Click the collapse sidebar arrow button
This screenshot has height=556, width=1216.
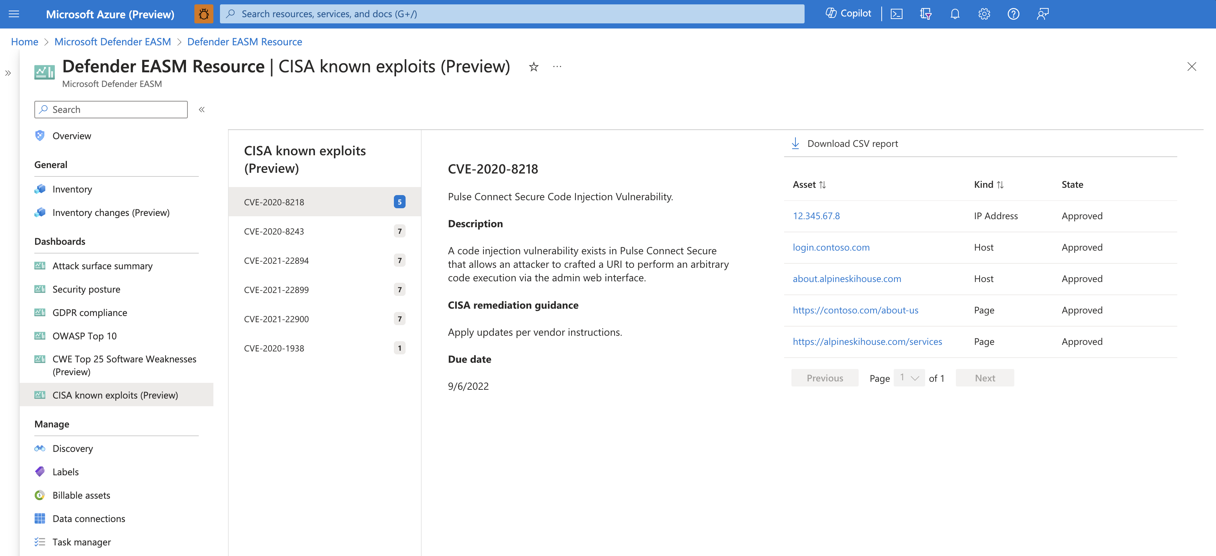202,109
